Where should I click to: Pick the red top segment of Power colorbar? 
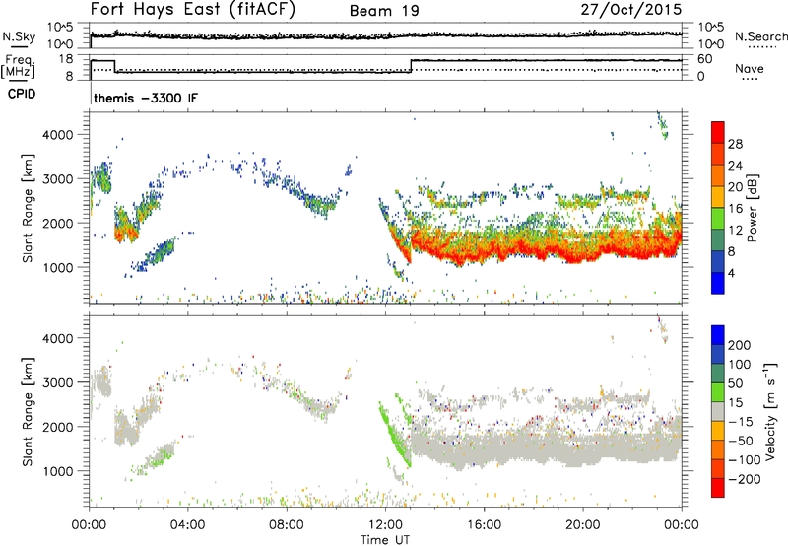(718, 132)
